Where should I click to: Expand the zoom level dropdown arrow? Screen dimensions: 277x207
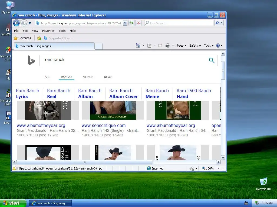point(219,168)
